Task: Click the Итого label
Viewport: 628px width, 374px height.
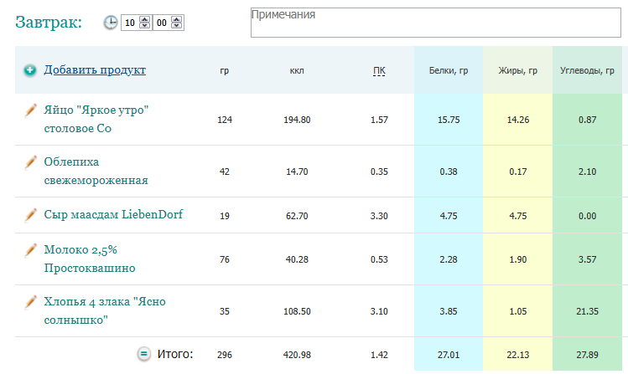Action: 175,354
